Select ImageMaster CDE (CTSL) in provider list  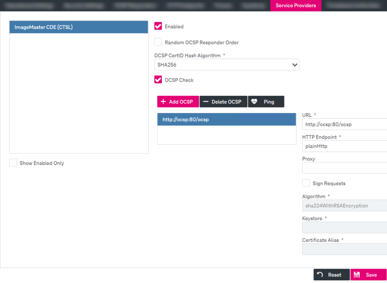[x=79, y=27]
